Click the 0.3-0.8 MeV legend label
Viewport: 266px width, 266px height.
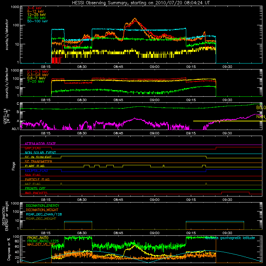(38, 75)
